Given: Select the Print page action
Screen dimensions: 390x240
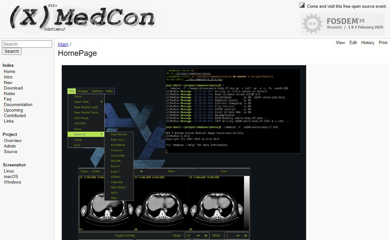Looking at the screenshot, I should click(383, 42).
